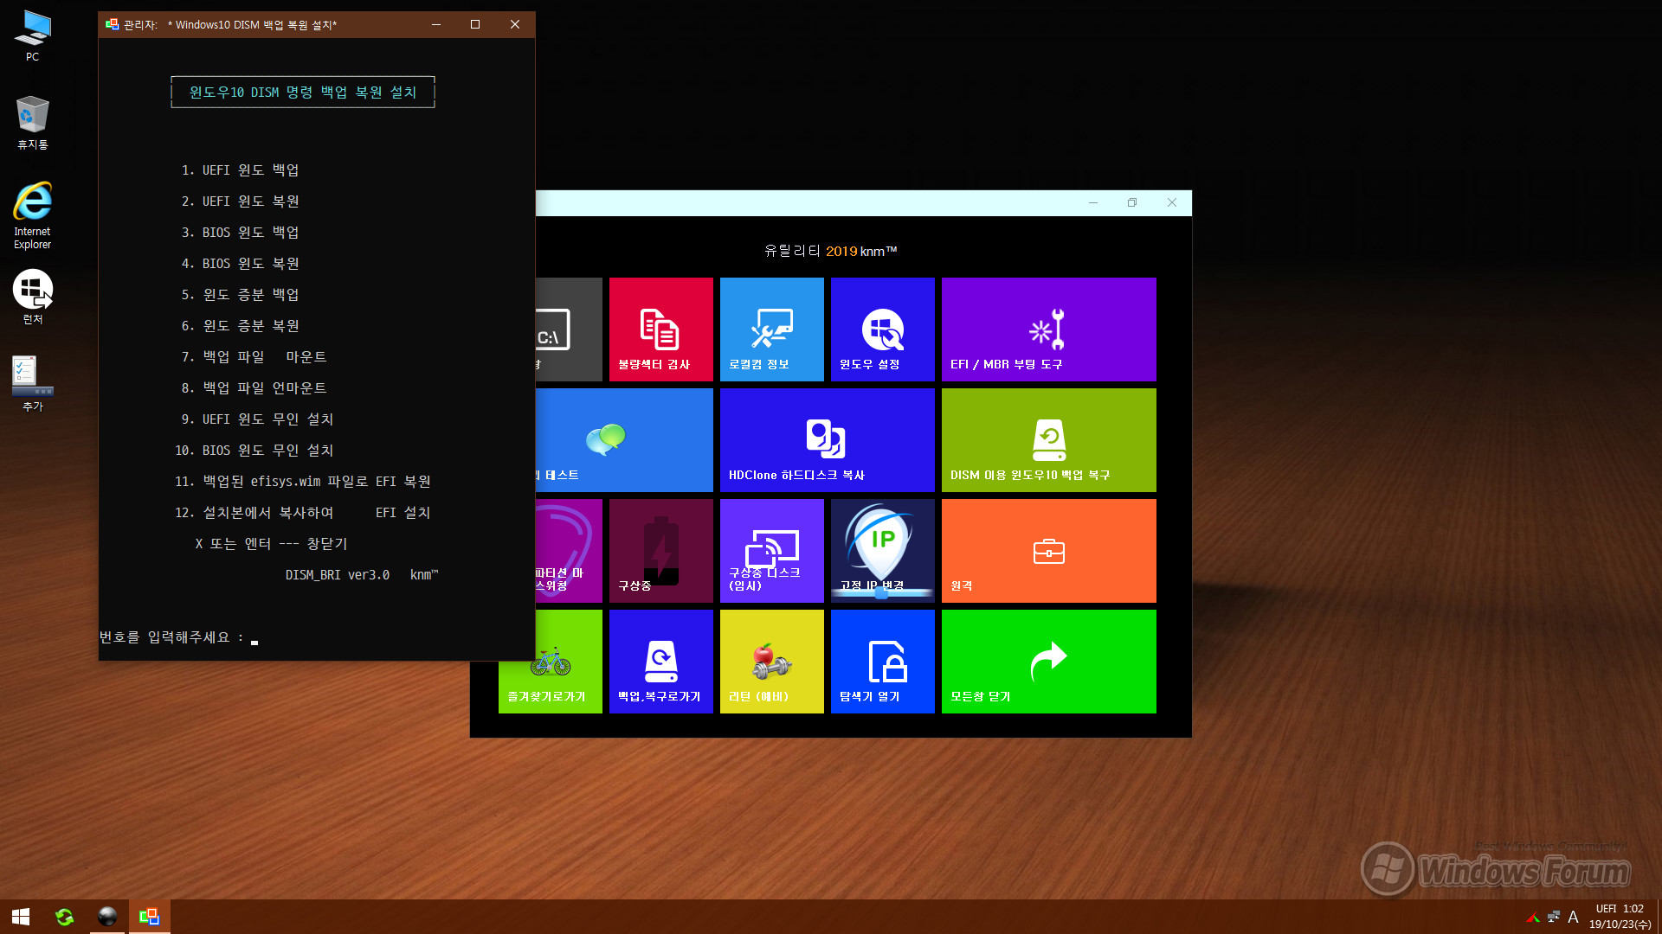Open the 로컬컴 정보 tile
1662x934 pixels.
771,329
